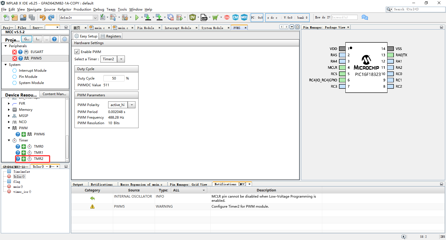Image resolution: width=446 pixels, height=240 pixels.
Task: Toggle pin 7 RC3 blue box
Action: [x=342, y=86]
